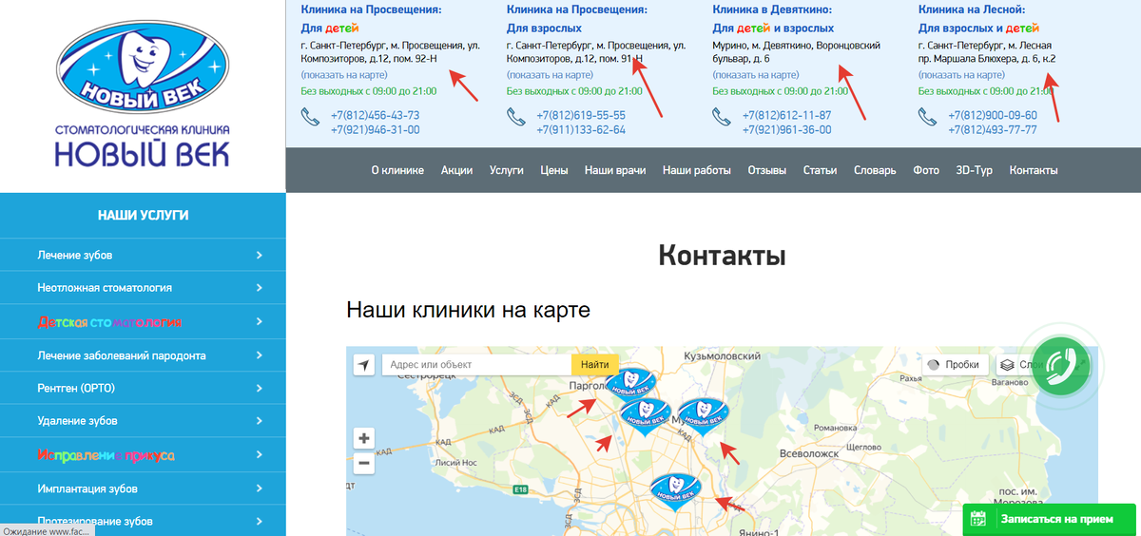This screenshot has height=536, width=1141.
Task: Call number +7(921)946-31-00
Action: (x=376, y=130)
